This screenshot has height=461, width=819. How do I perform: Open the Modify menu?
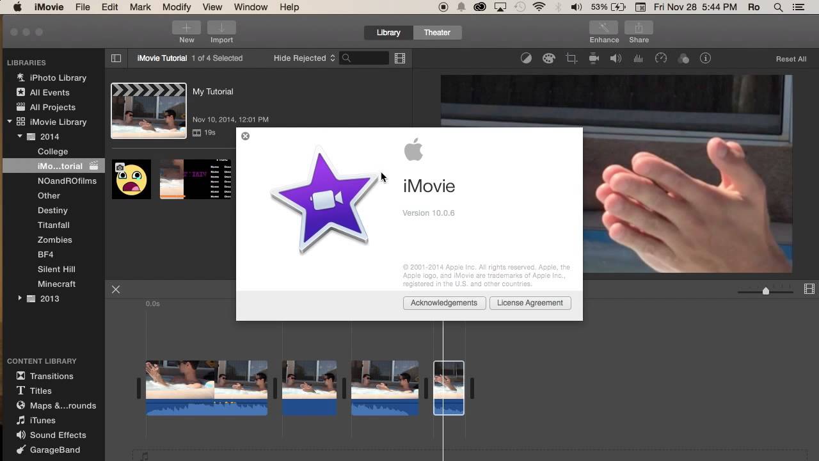tap(177, 7)
